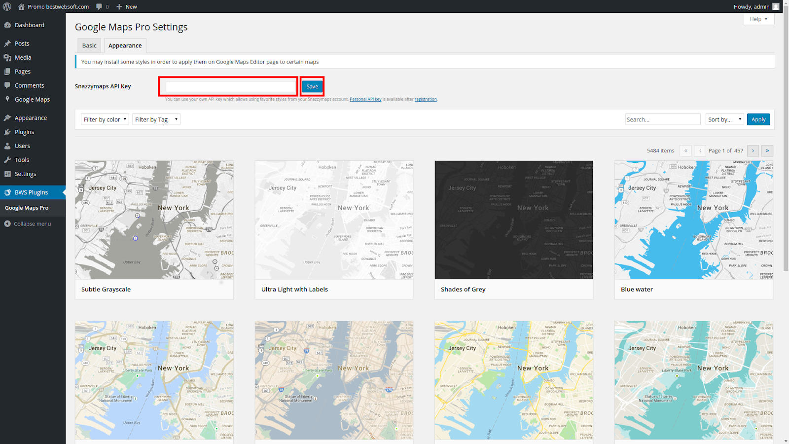
Task: Switch to the Basic tab
Action: point(89,45)
